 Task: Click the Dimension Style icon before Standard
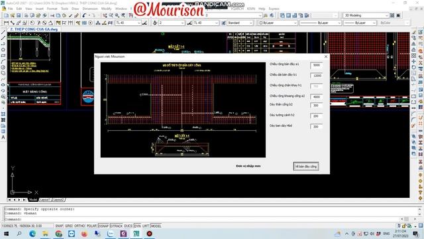coord(223,23)
